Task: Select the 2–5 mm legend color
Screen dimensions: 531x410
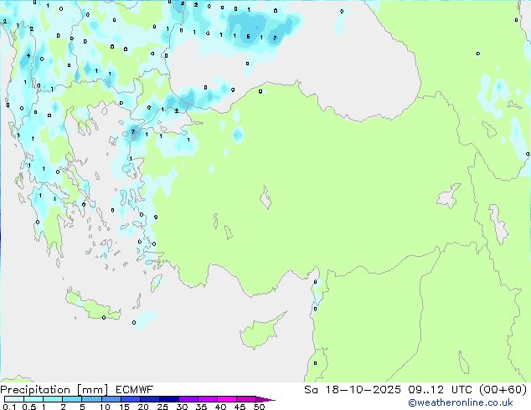Action: coord(72,399)
